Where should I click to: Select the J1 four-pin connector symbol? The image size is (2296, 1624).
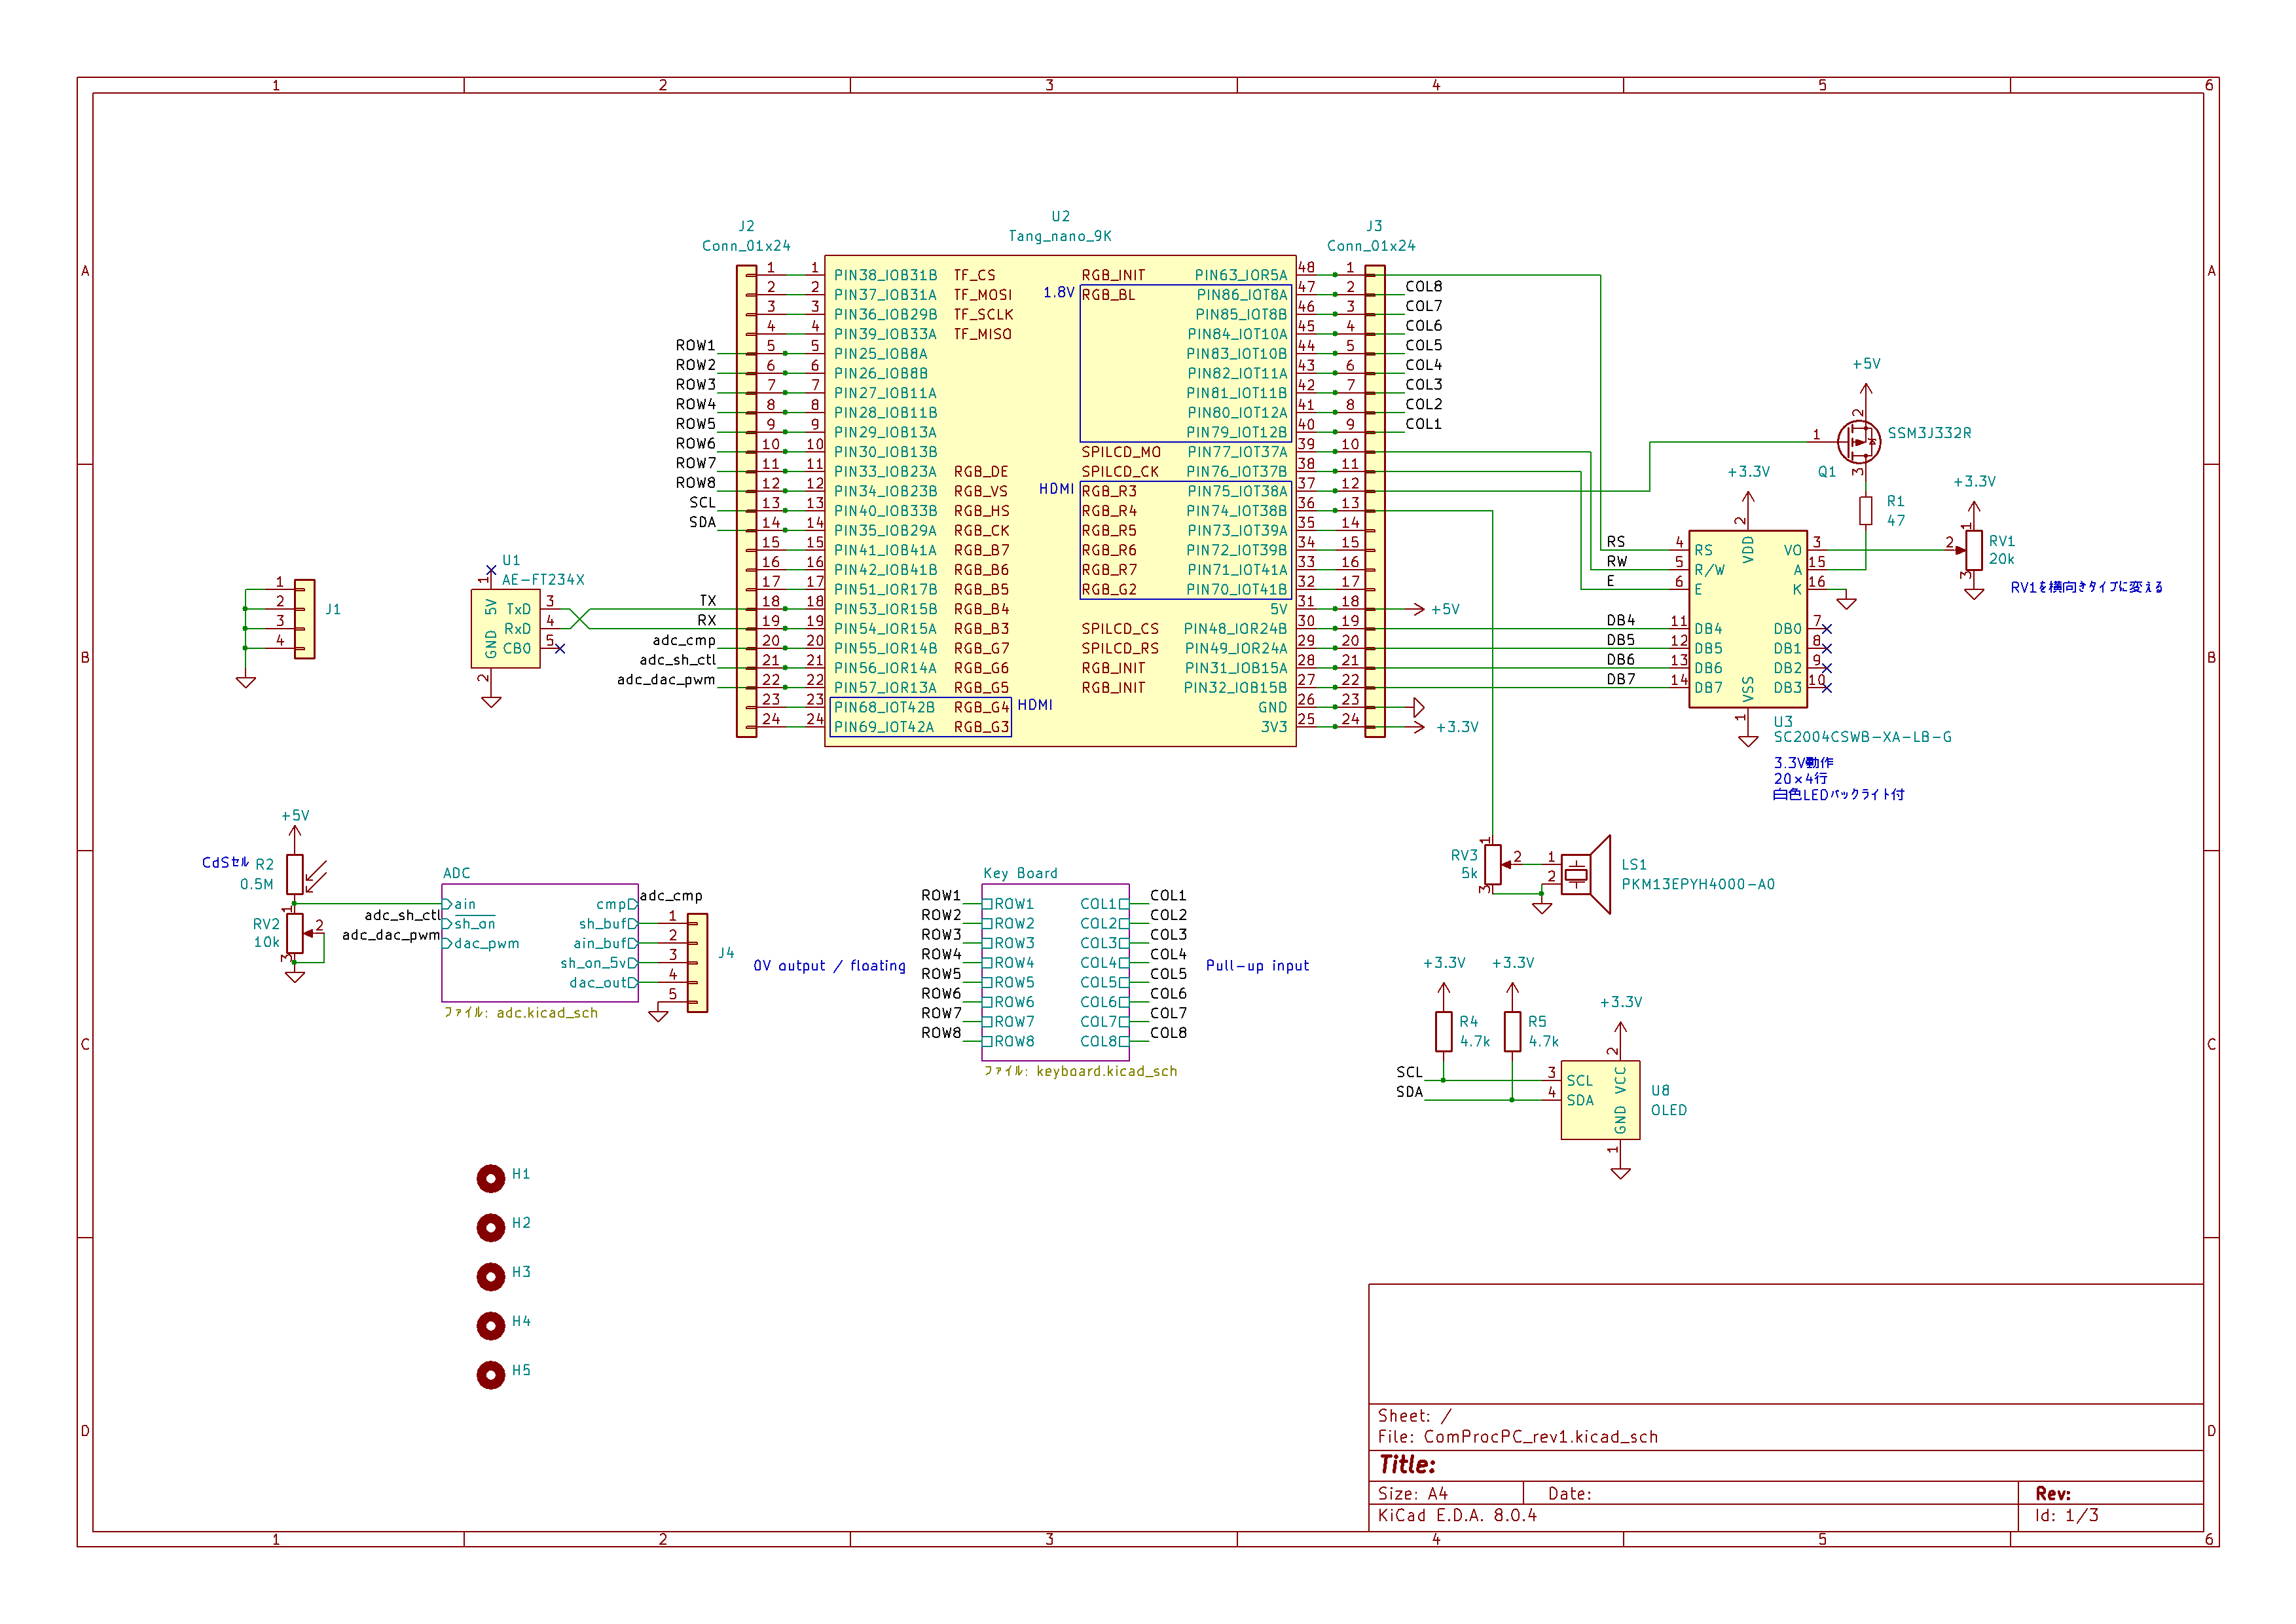click(305, 619)
